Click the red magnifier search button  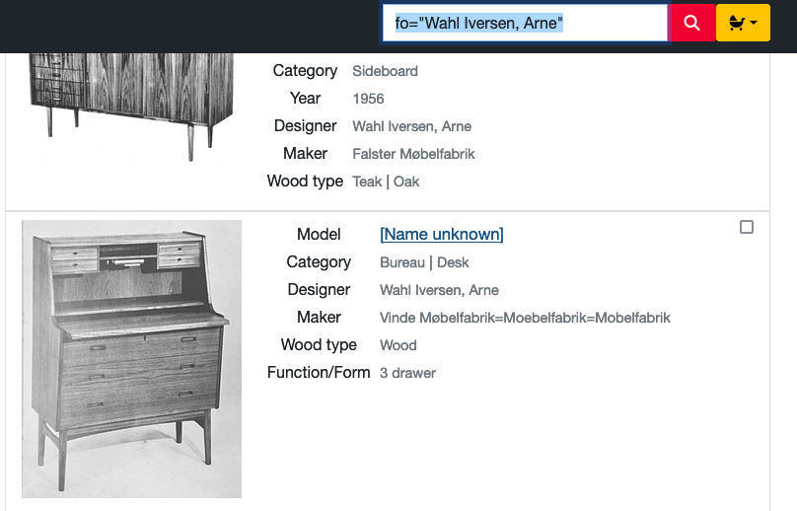(x=692, y=23)
